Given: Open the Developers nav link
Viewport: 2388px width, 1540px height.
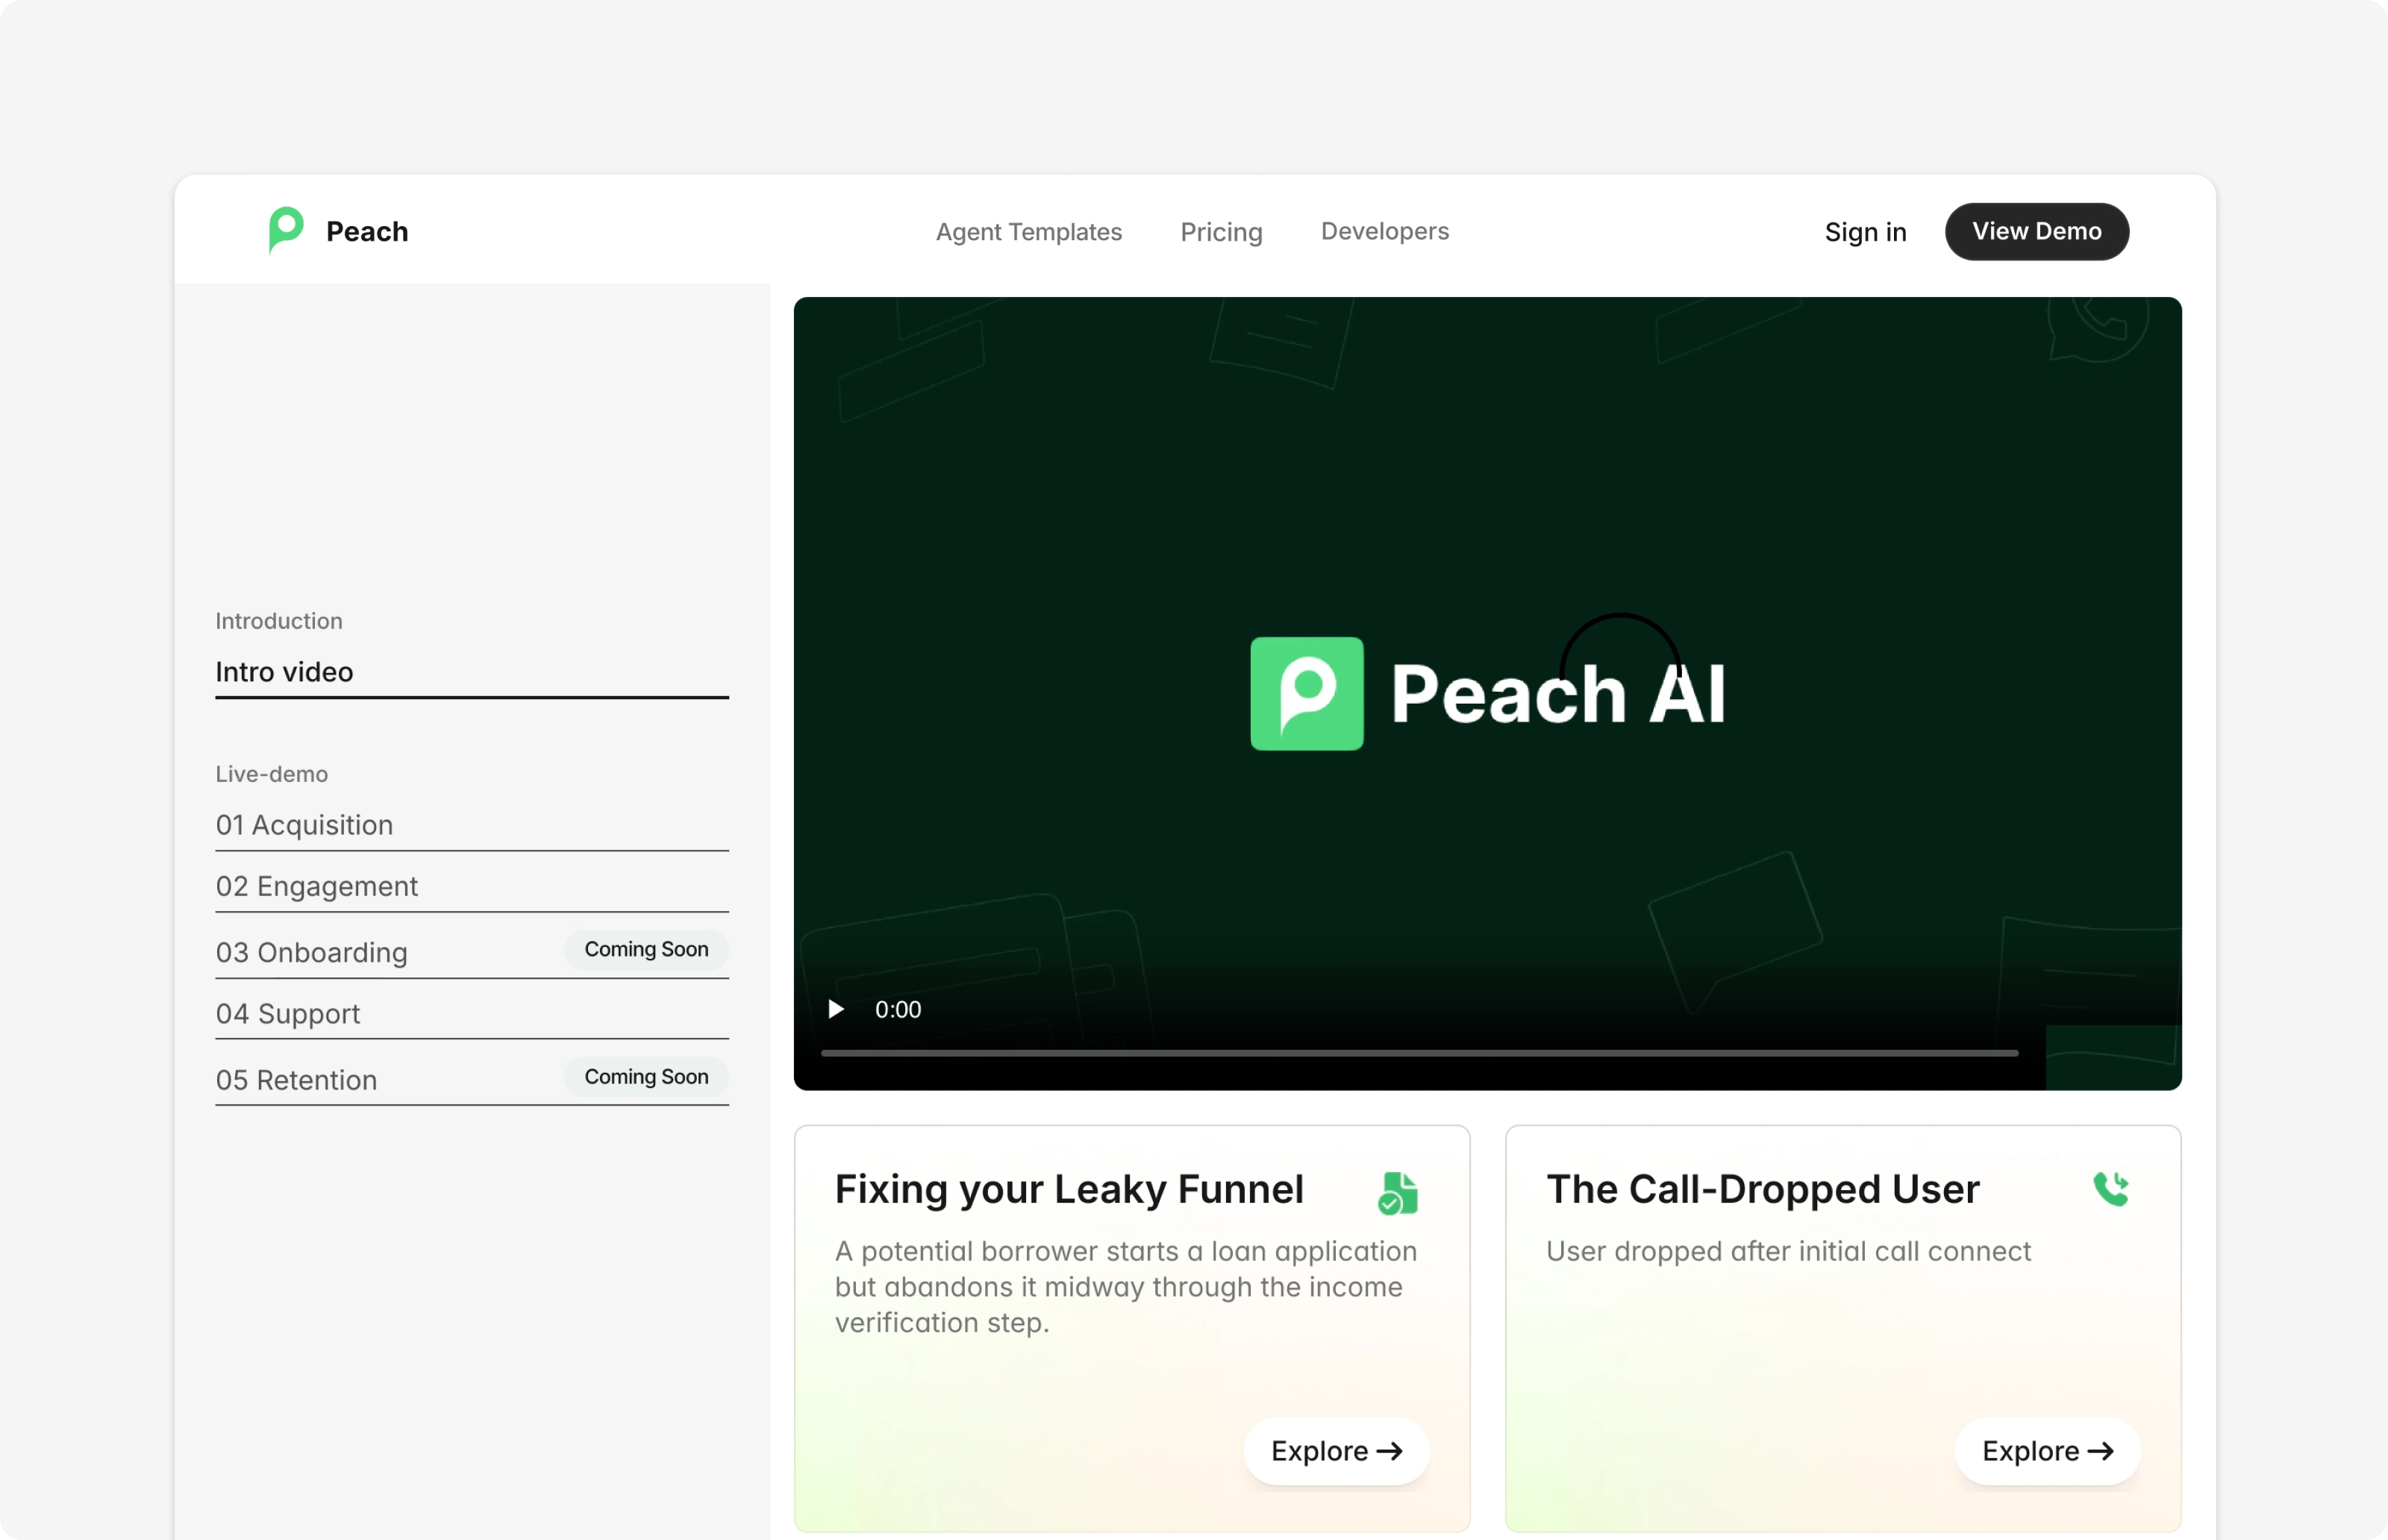Looking at the screenshot, I should pos(1384,231).
